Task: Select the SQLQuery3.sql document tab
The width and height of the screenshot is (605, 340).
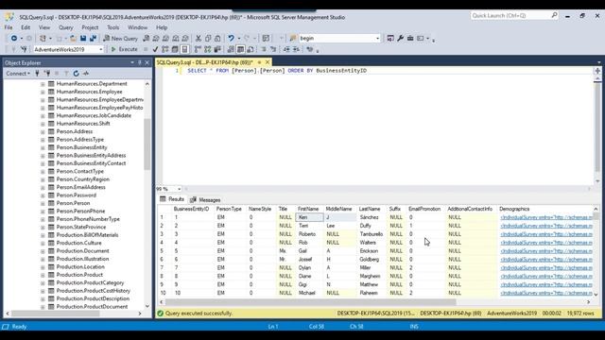Action: 204,62
